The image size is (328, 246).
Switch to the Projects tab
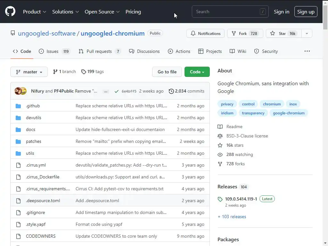click(x=210, y=51)
